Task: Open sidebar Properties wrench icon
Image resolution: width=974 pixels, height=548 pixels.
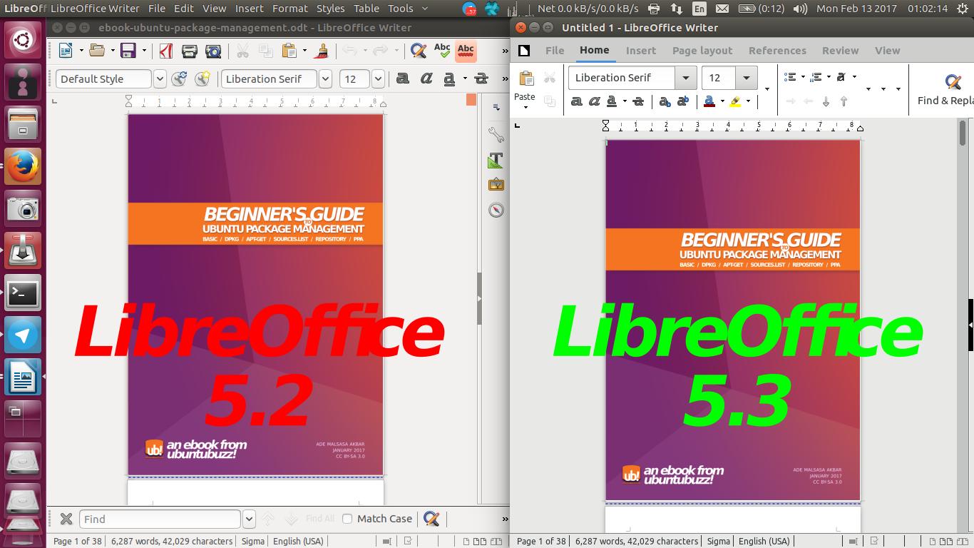Action: coord(496,133)
